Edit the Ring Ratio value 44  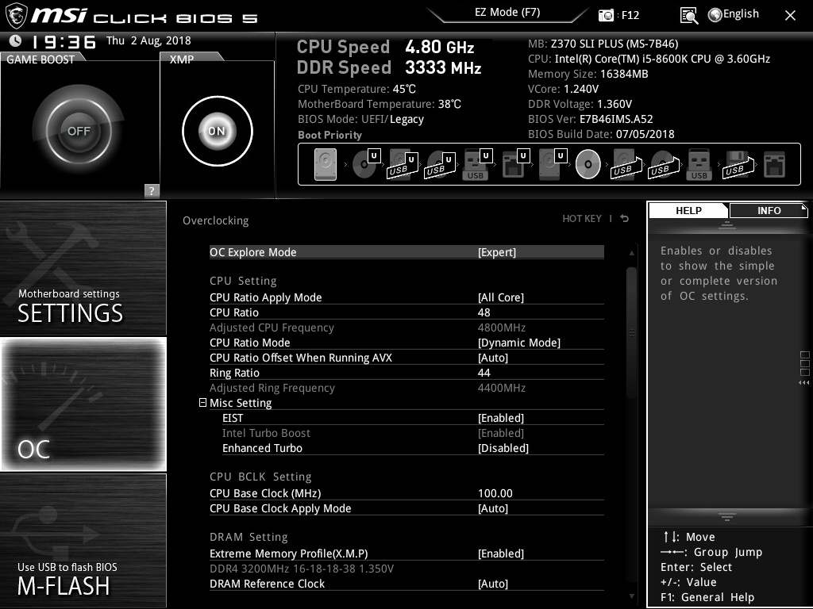click(x=484, y=373)
